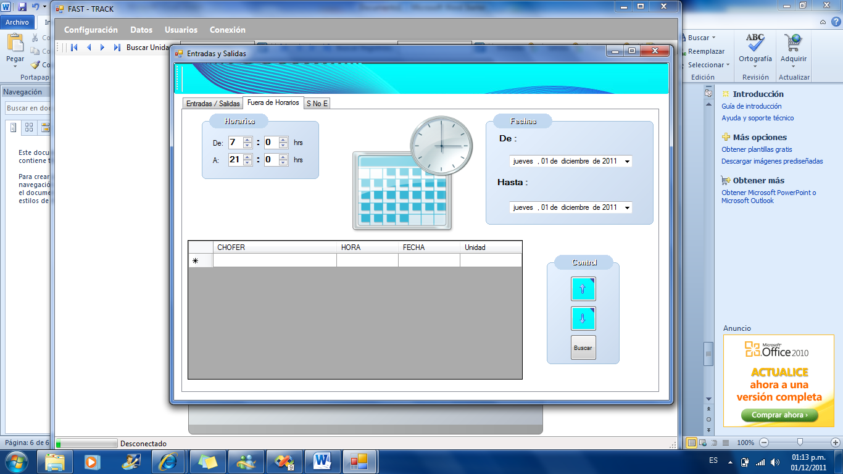
Task: Decrease the 'A' hour stepper value
Action: [247, 163]
